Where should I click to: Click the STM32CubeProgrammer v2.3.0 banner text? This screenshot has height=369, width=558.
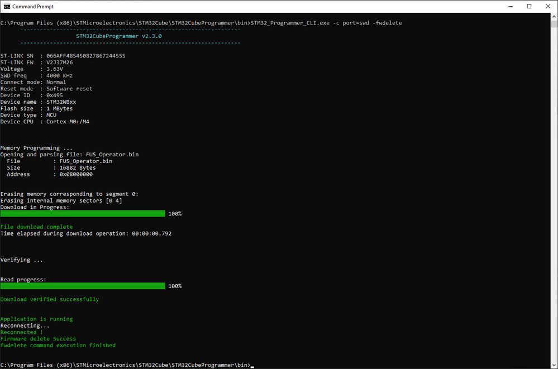coord(119,36)
